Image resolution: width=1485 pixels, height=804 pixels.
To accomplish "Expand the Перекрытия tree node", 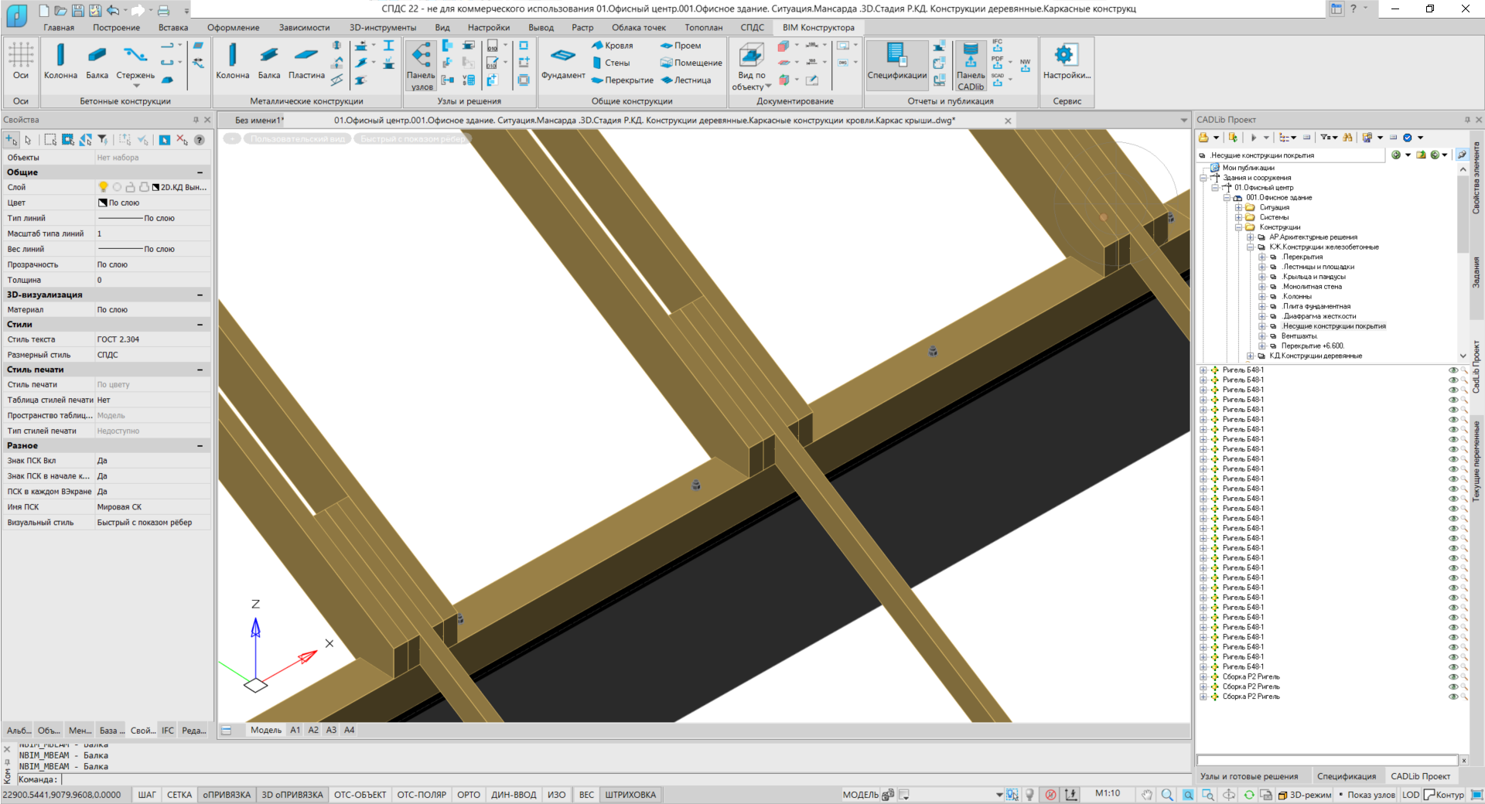I will tap(1262, 257).
